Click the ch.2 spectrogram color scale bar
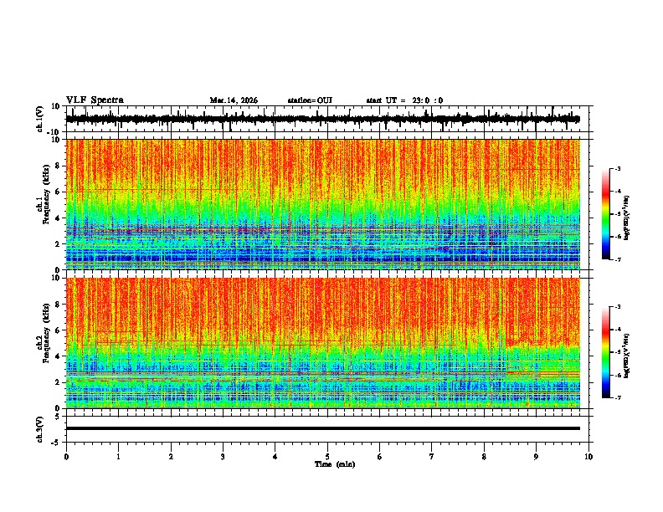Screen dimensions: 663x512 tap(605, 352)
